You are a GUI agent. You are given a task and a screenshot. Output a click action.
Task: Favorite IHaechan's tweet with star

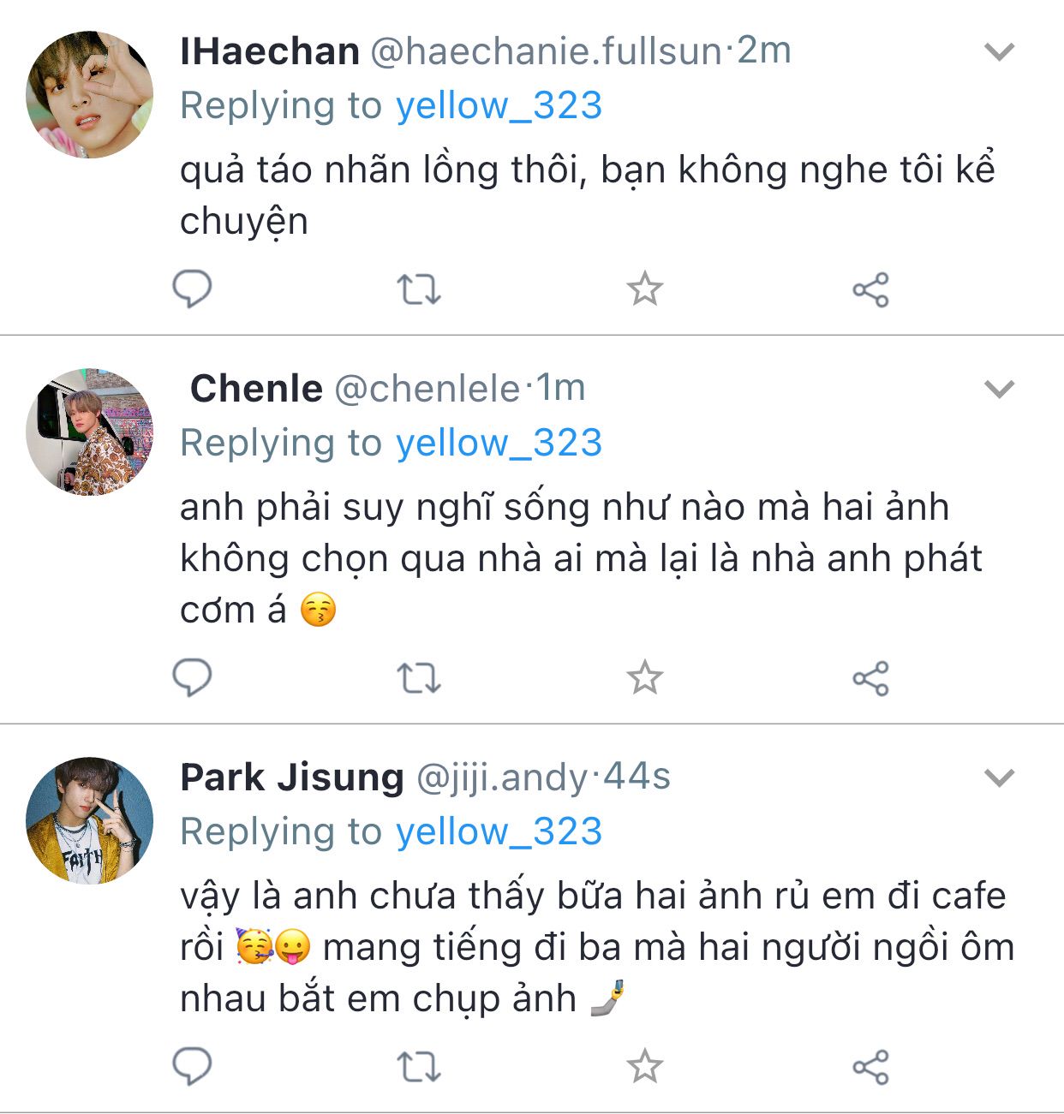pyautogui.click(x=644, y=289)
